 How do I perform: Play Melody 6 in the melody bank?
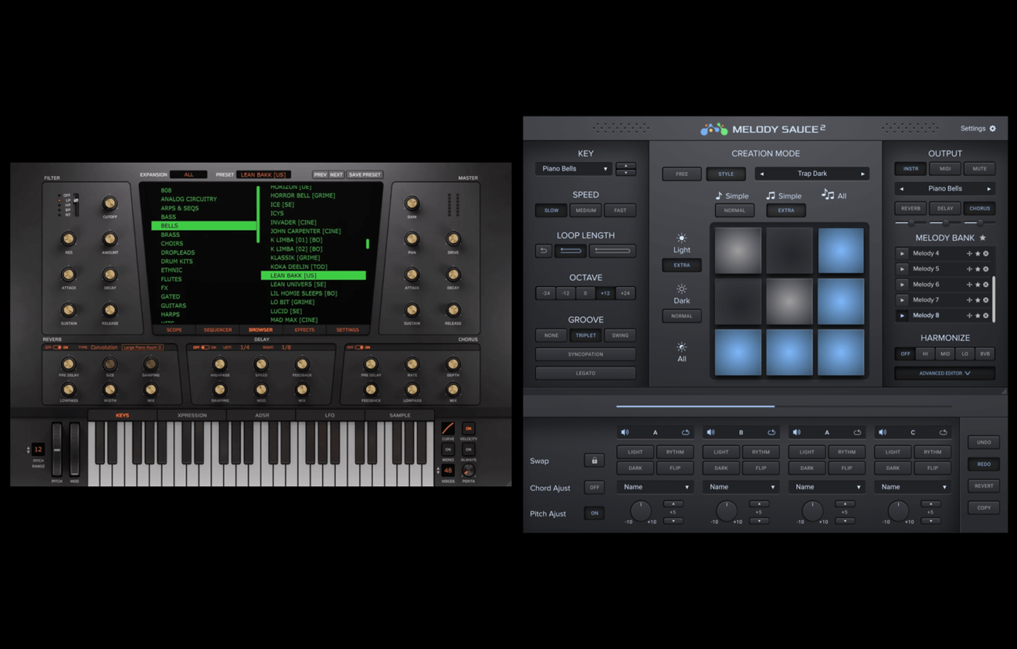[902, 285]
